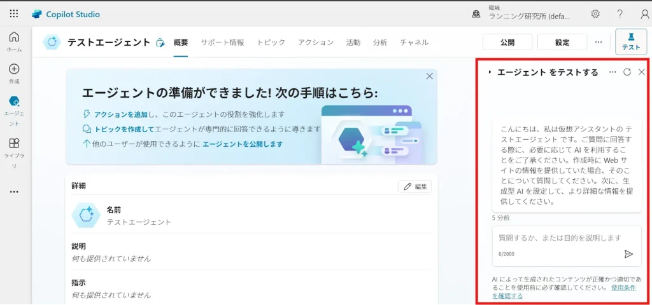Switch to the トピック tab

point(271,43)
